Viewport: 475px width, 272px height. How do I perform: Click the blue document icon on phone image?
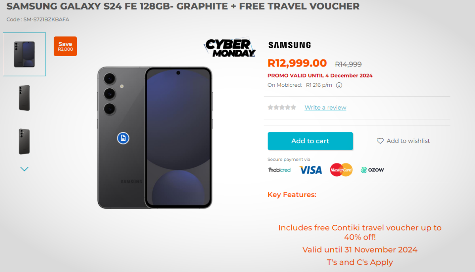(x=123, y=138)
